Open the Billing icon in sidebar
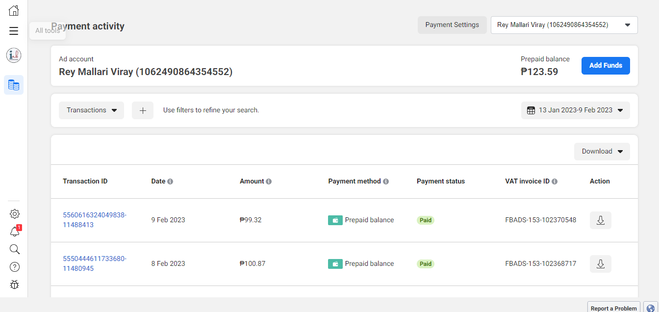 click(x=14, y=85)
